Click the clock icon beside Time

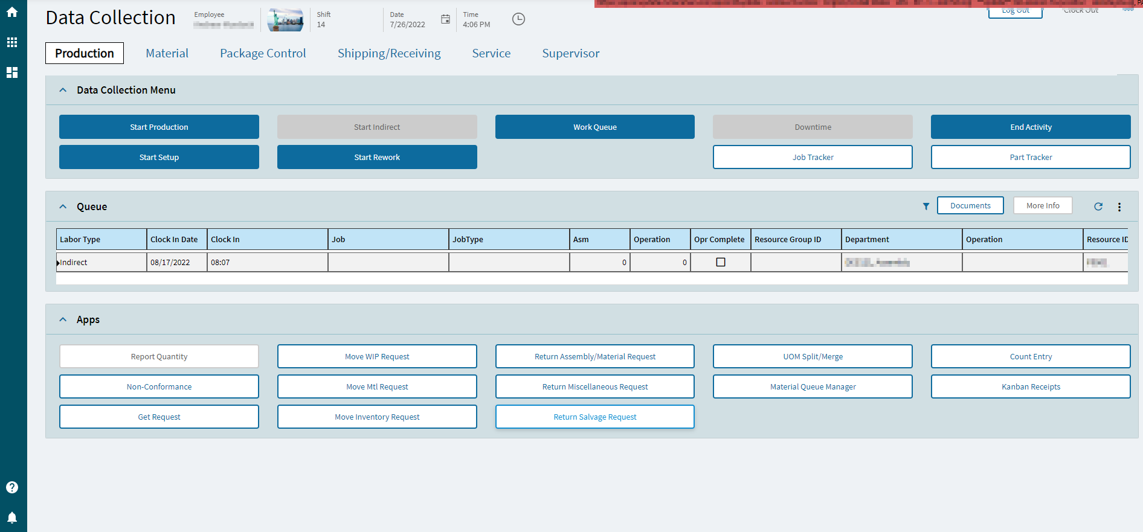point(518,19)
